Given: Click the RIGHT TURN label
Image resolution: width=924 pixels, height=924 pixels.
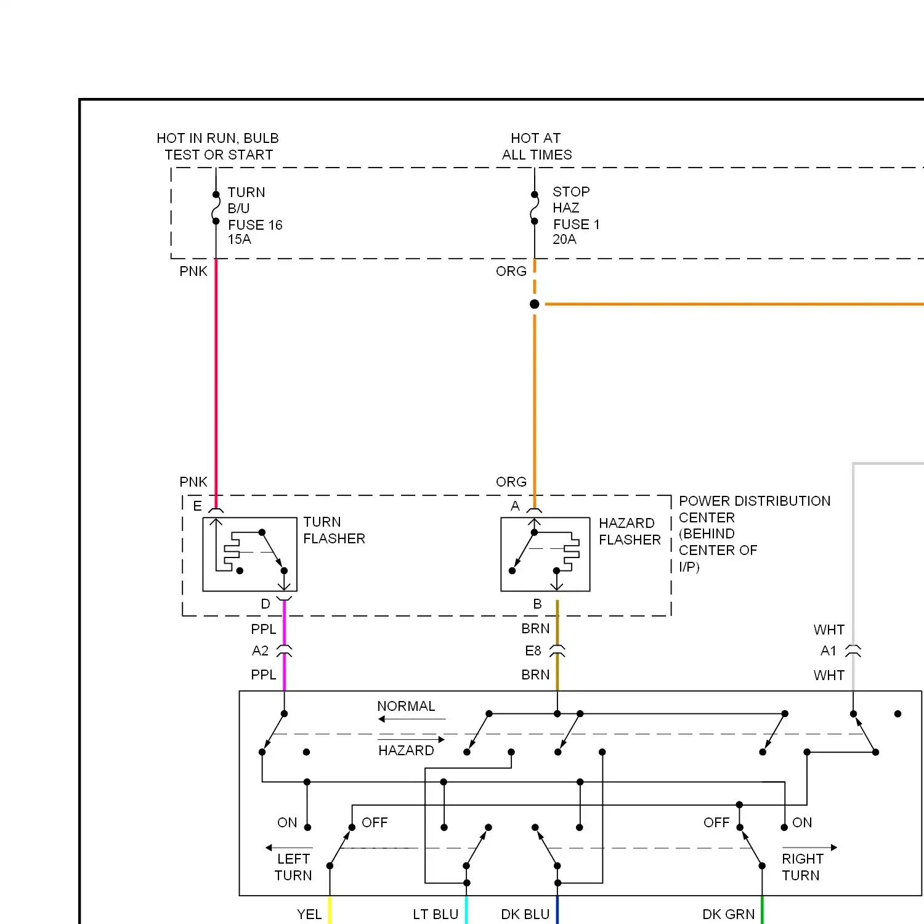Looking at the screenshot, I should [x=802, y=867].
